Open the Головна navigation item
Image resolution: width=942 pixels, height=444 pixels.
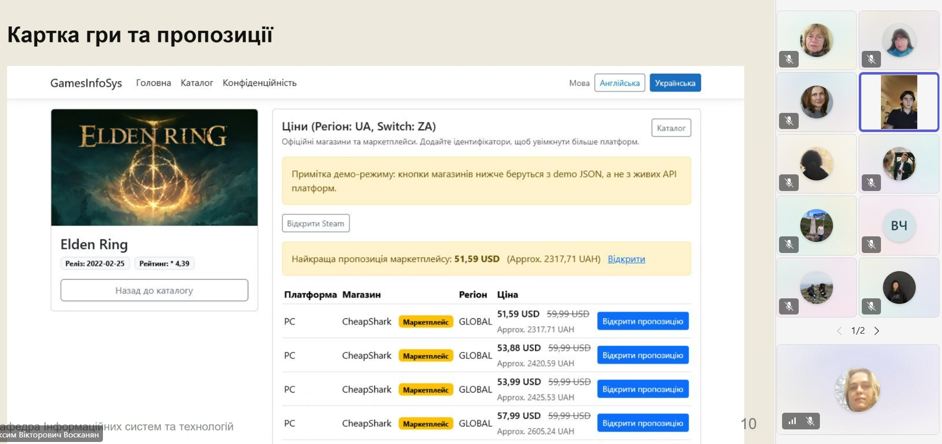coord(153,83)
